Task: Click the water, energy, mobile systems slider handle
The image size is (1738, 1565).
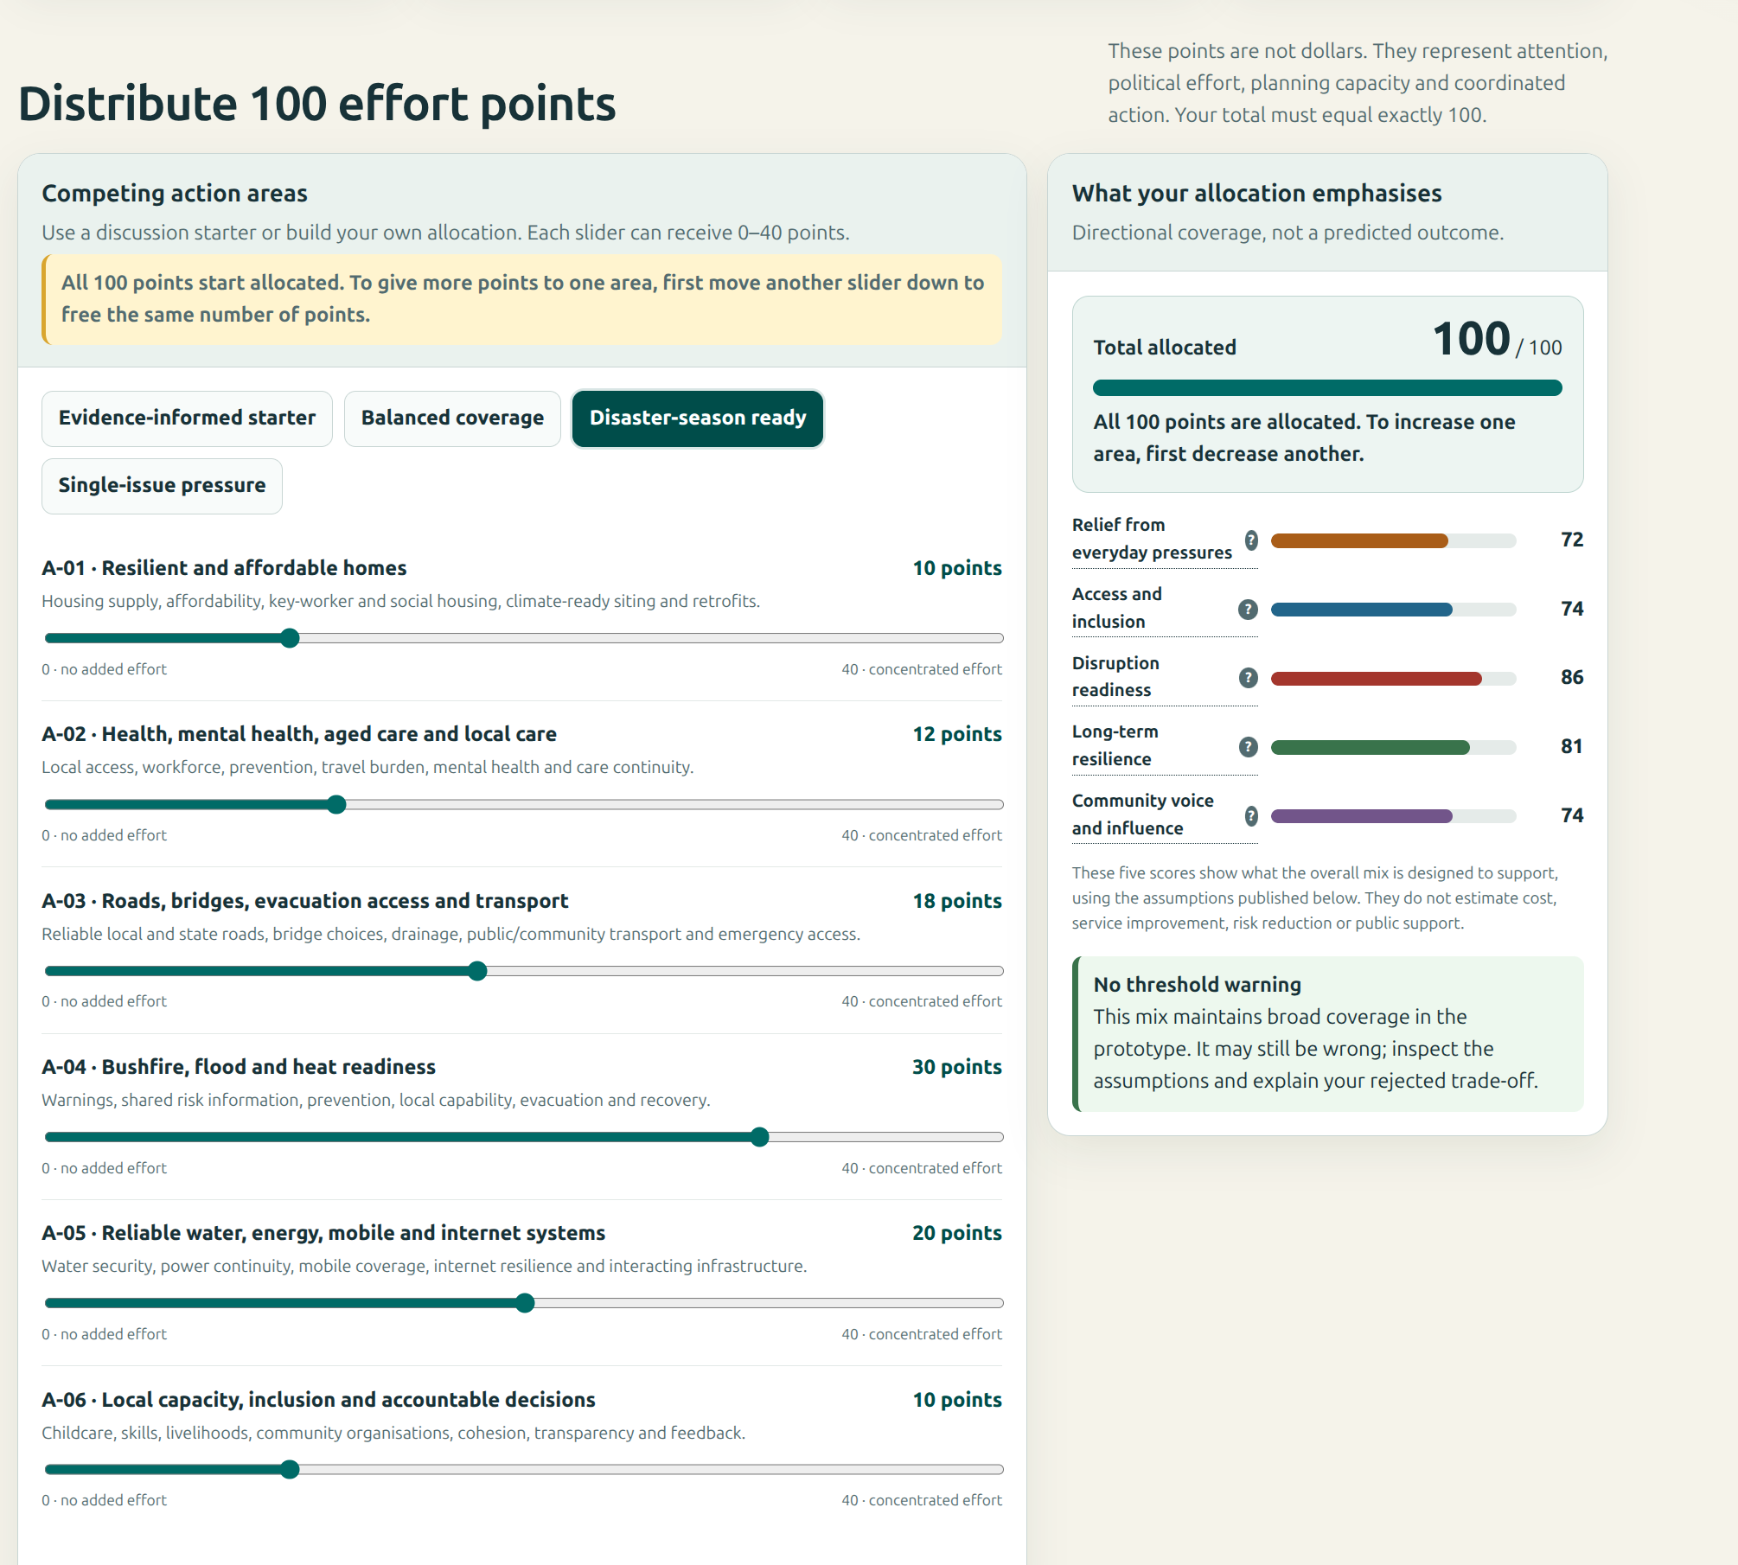Action: [x=525, y=1304]
